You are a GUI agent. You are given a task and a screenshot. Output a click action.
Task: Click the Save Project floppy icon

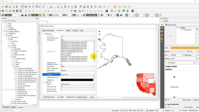[x=7, y=7]
